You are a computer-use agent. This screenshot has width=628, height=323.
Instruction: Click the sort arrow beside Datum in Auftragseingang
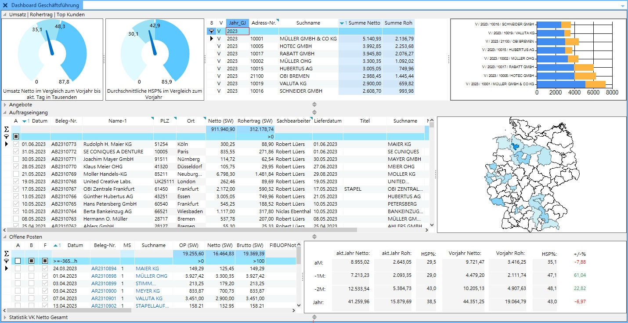(x=25, y=121)
